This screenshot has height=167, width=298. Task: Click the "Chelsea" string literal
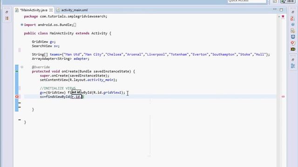coord(115,55)
